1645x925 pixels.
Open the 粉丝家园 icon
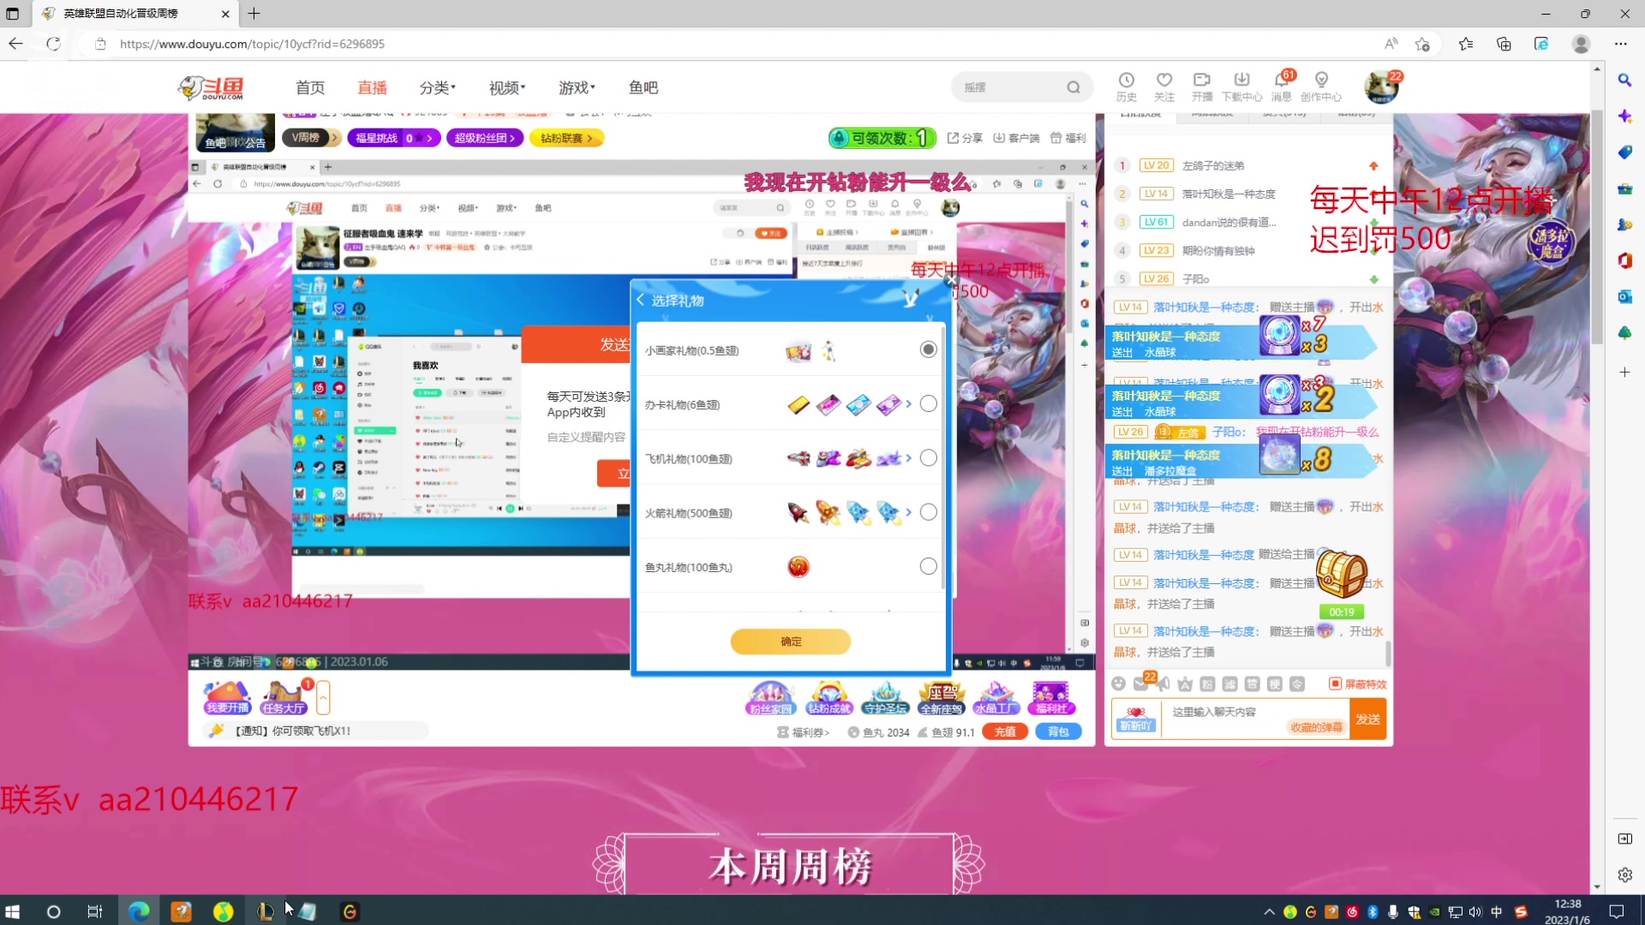[770, 698]
